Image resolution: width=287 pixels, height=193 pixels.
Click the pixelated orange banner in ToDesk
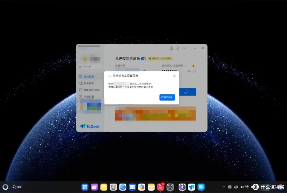[x=155, y=114]
